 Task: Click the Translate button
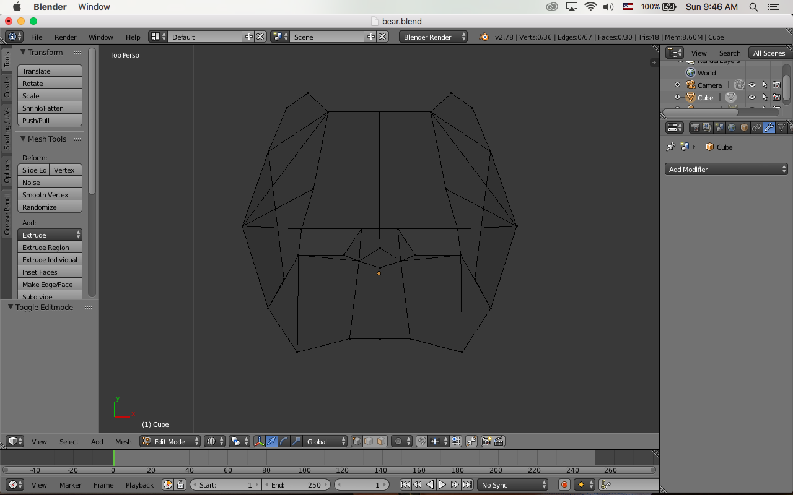tap(50, 71)
